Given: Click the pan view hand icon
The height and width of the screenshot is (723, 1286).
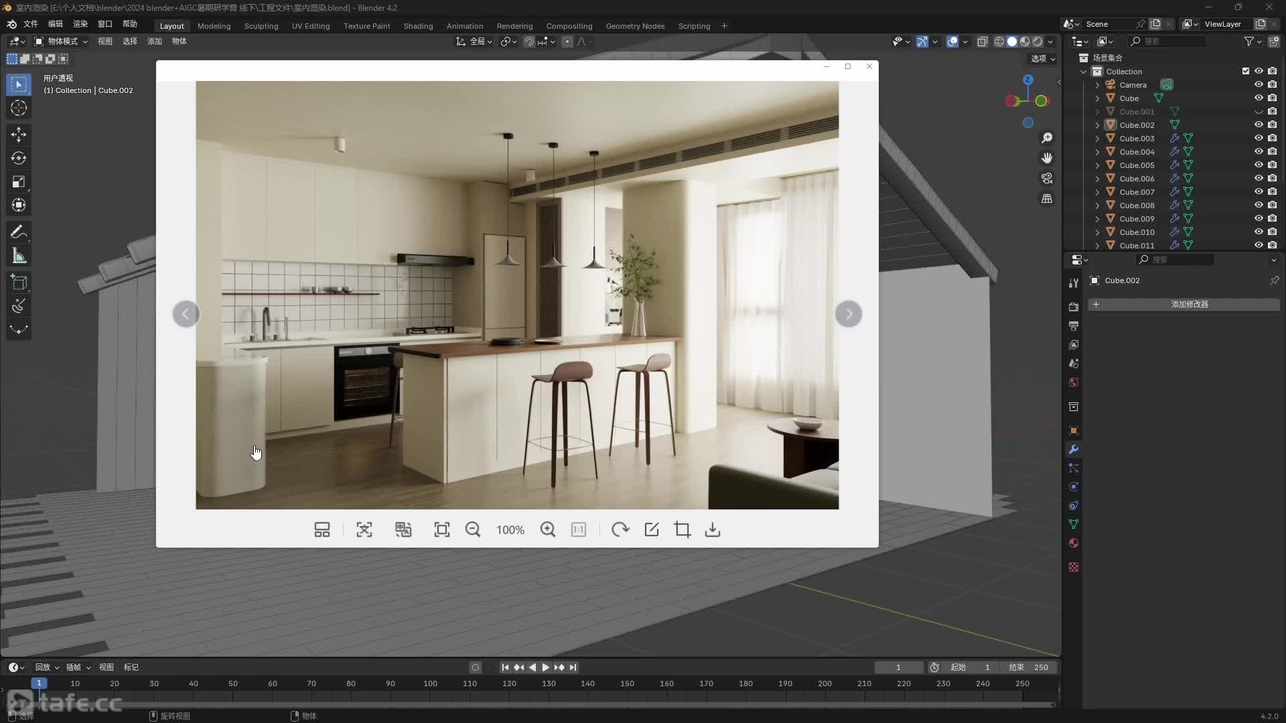Looking at the screenshot, I should pyautogui.click(x=1047, y=158).
